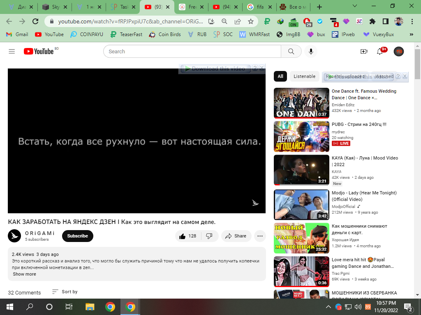Image resolution: width=421 pixels, height=315 pixels.
Task: Open Windows notification center
Action: [408, 307]
